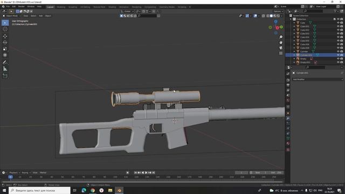Disable Cylinder.001 render camera icon
The image size is (345, 194).
342,55
